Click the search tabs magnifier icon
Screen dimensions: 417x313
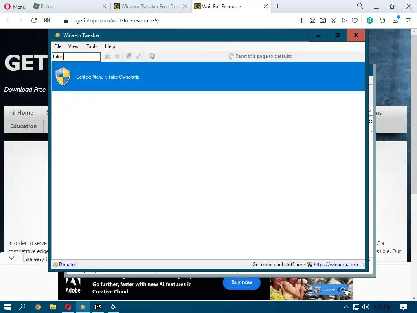(360, 6)
